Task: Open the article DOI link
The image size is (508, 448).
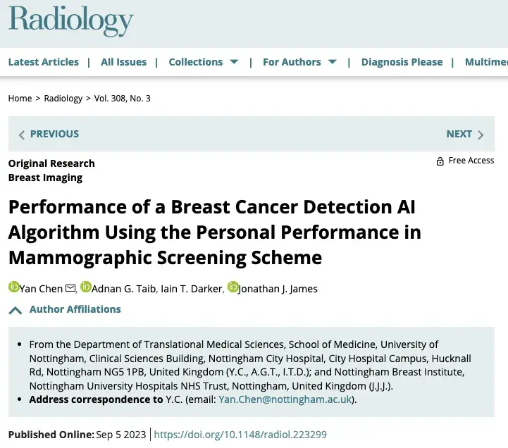Action: [x=240, y=435]
